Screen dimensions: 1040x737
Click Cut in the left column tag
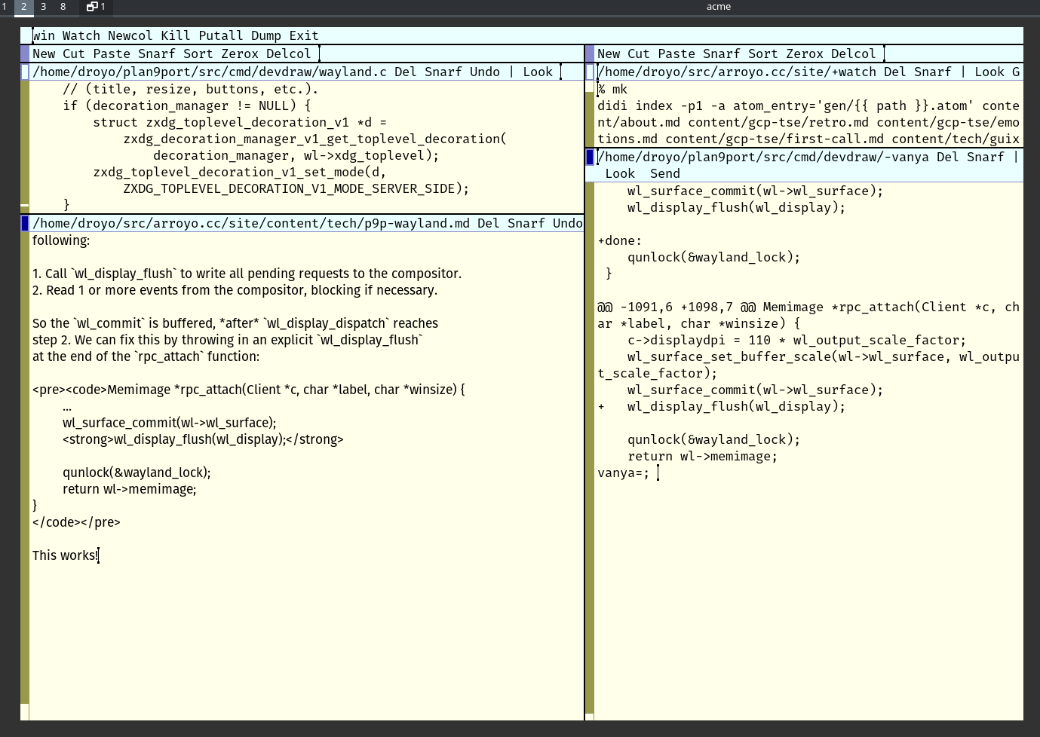click(x=74, y=54)
